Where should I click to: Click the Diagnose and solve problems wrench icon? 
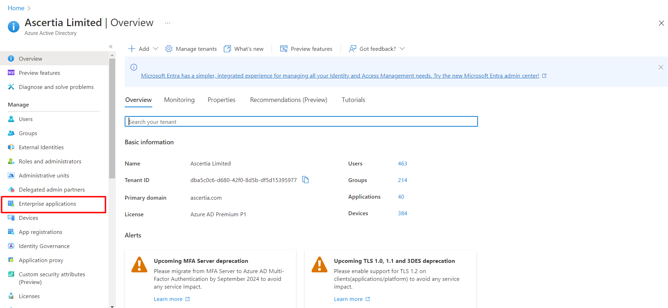tap(11, 87)
